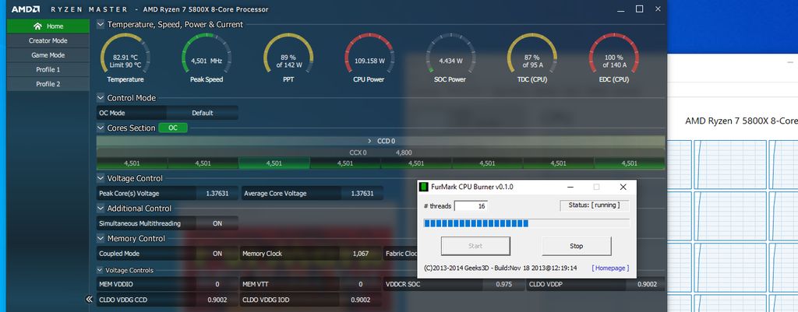This screenshot has height=312, width=798.
Task: Click the FurMark green app icon
Action: coord(423,187)
